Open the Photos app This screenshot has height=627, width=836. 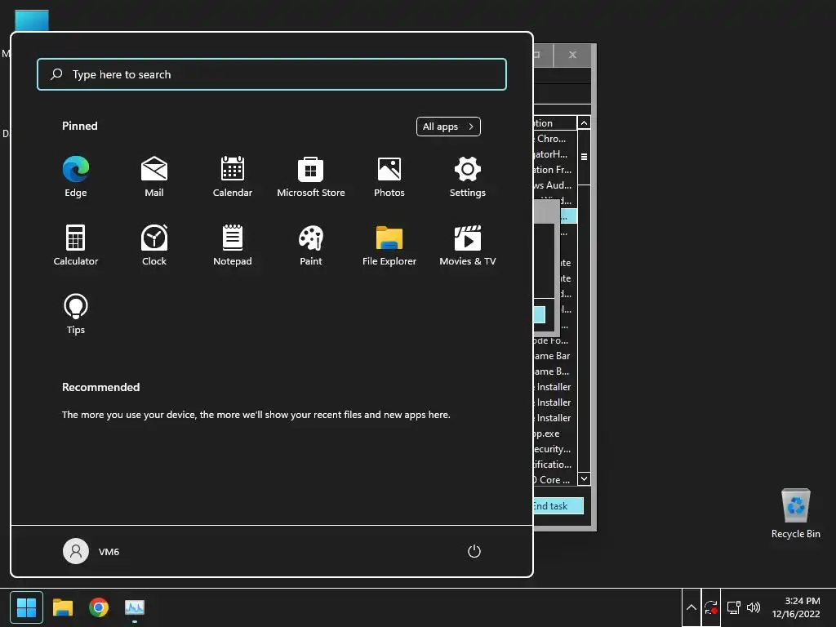(389, 176)
